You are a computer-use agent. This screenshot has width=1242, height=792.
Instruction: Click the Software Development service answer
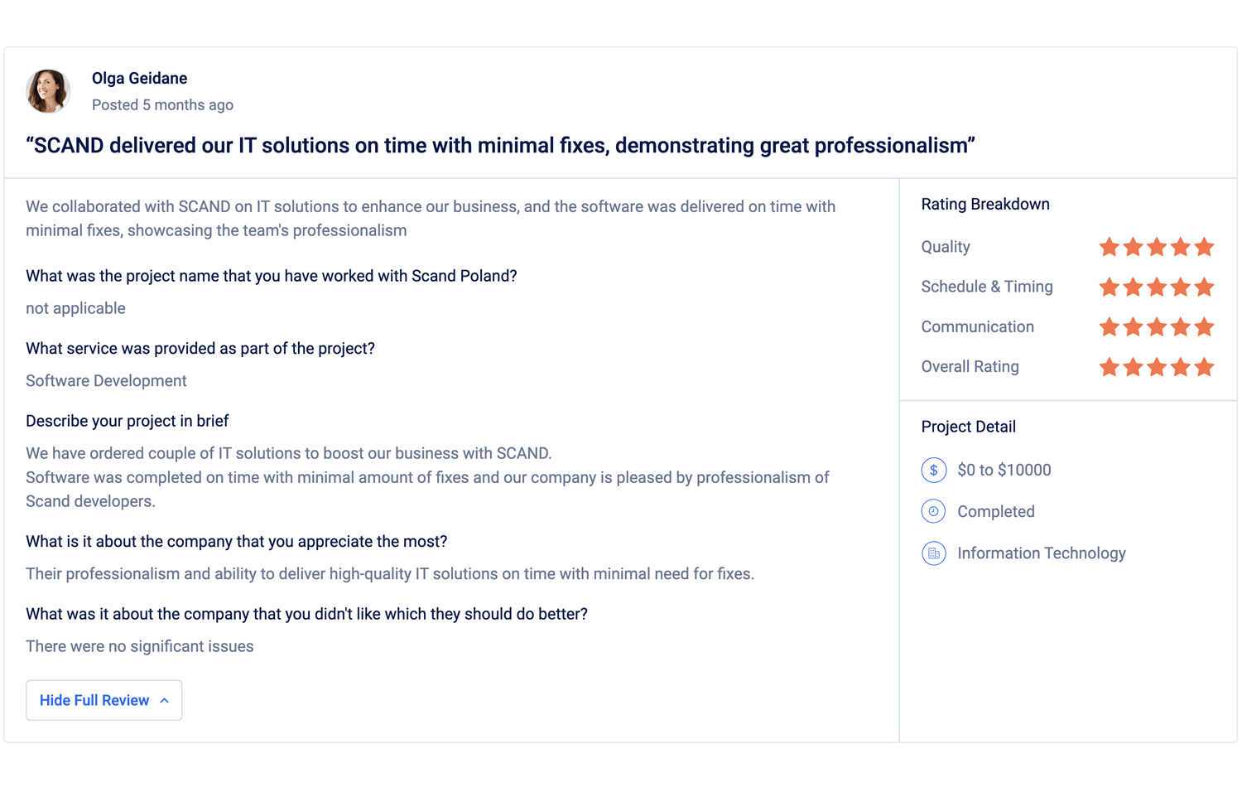[x=106, y=380]
